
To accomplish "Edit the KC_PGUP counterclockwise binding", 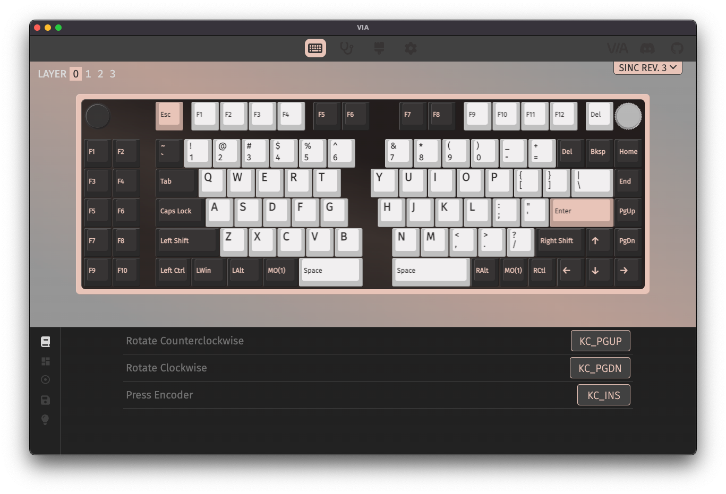I will [600, 341].
